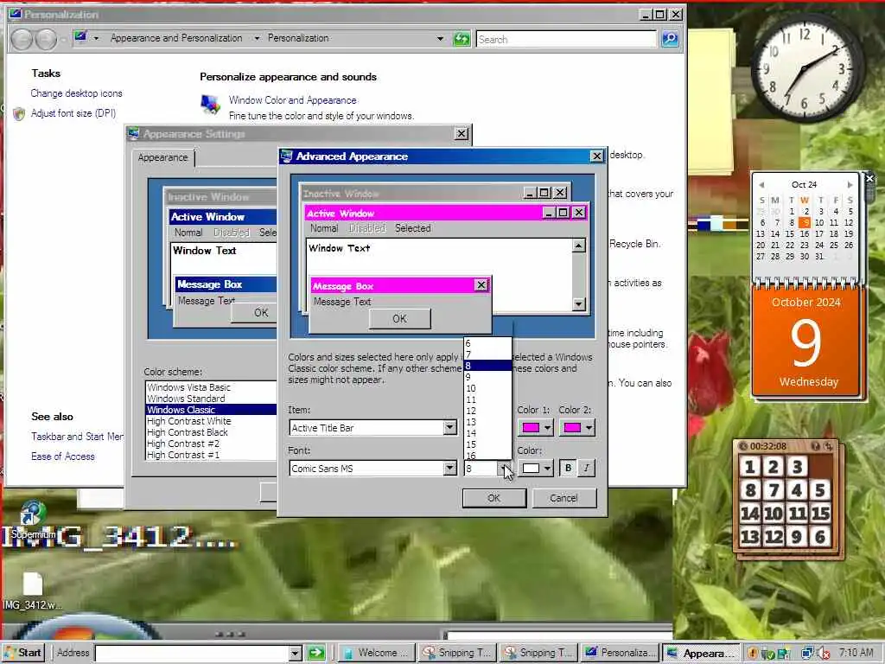Open Ease of Access link
885x664 pixels.
62,456
